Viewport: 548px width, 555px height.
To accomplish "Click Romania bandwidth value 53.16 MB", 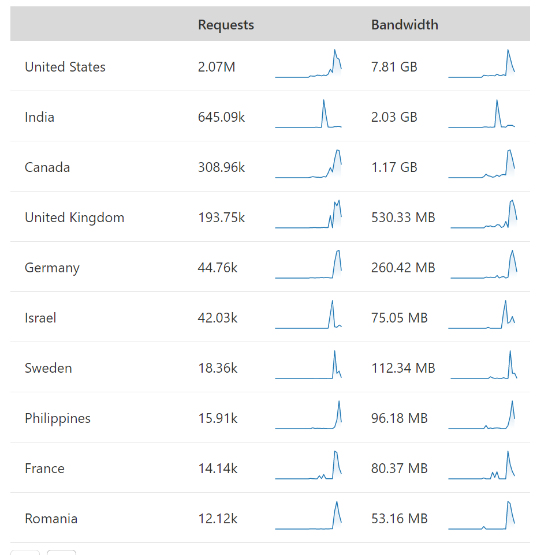I will coord(399,519).
